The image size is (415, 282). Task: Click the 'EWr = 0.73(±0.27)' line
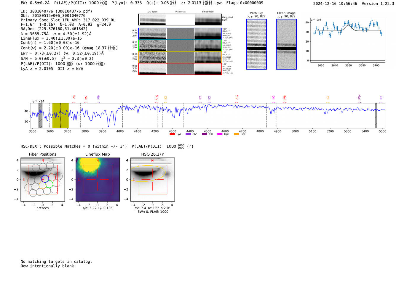62,53
